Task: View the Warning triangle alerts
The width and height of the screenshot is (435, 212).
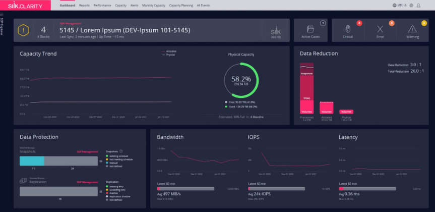Action: [412, 29]
